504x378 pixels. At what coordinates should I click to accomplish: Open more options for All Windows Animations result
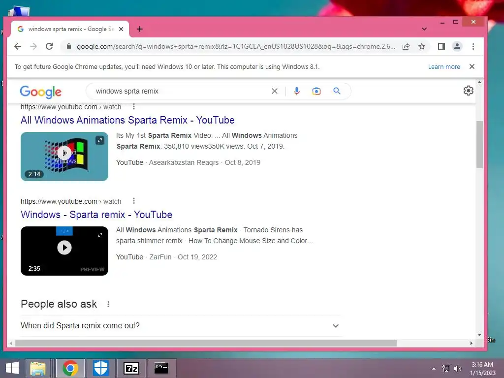pyautogui.click(x=134, y=106)
